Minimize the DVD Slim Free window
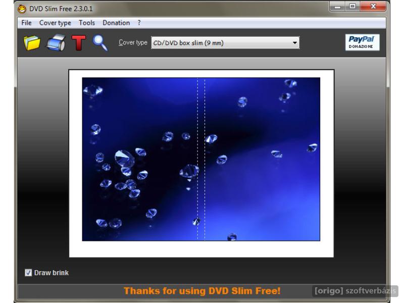 [x=337, y=6]
